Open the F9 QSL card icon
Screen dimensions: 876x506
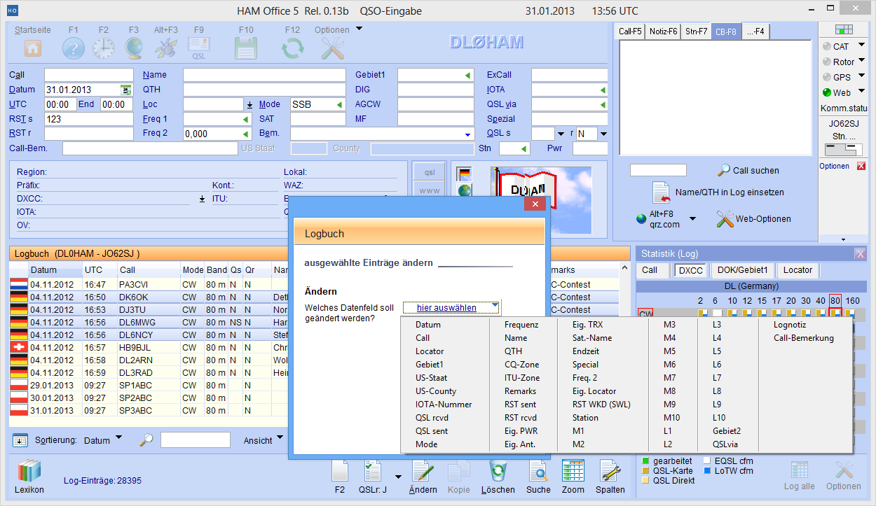point(199,48)
